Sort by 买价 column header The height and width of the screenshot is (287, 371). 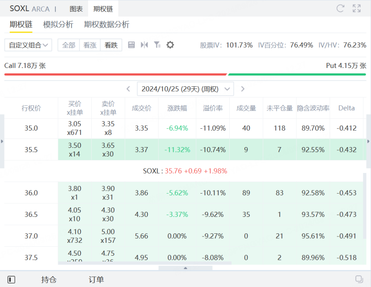75,108
